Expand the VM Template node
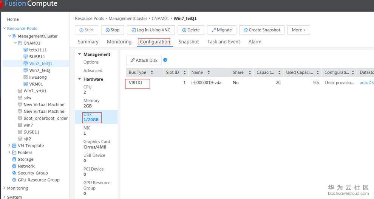The height and width of the screenshot is (199, 374). coord(9,146)
